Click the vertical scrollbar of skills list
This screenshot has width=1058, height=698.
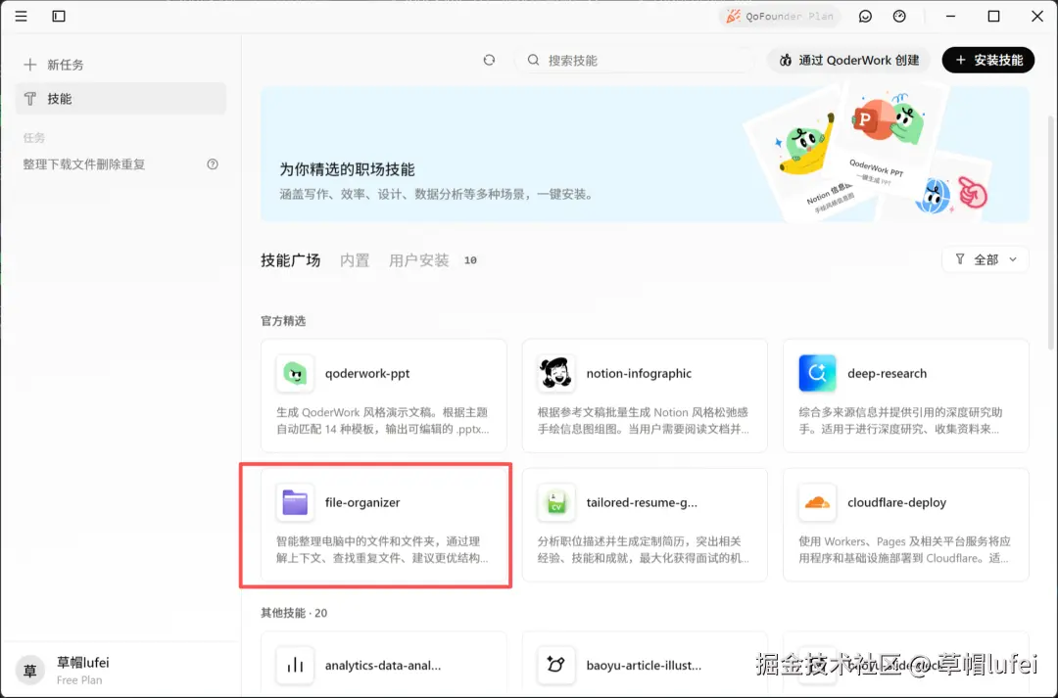pos(1051,233)
